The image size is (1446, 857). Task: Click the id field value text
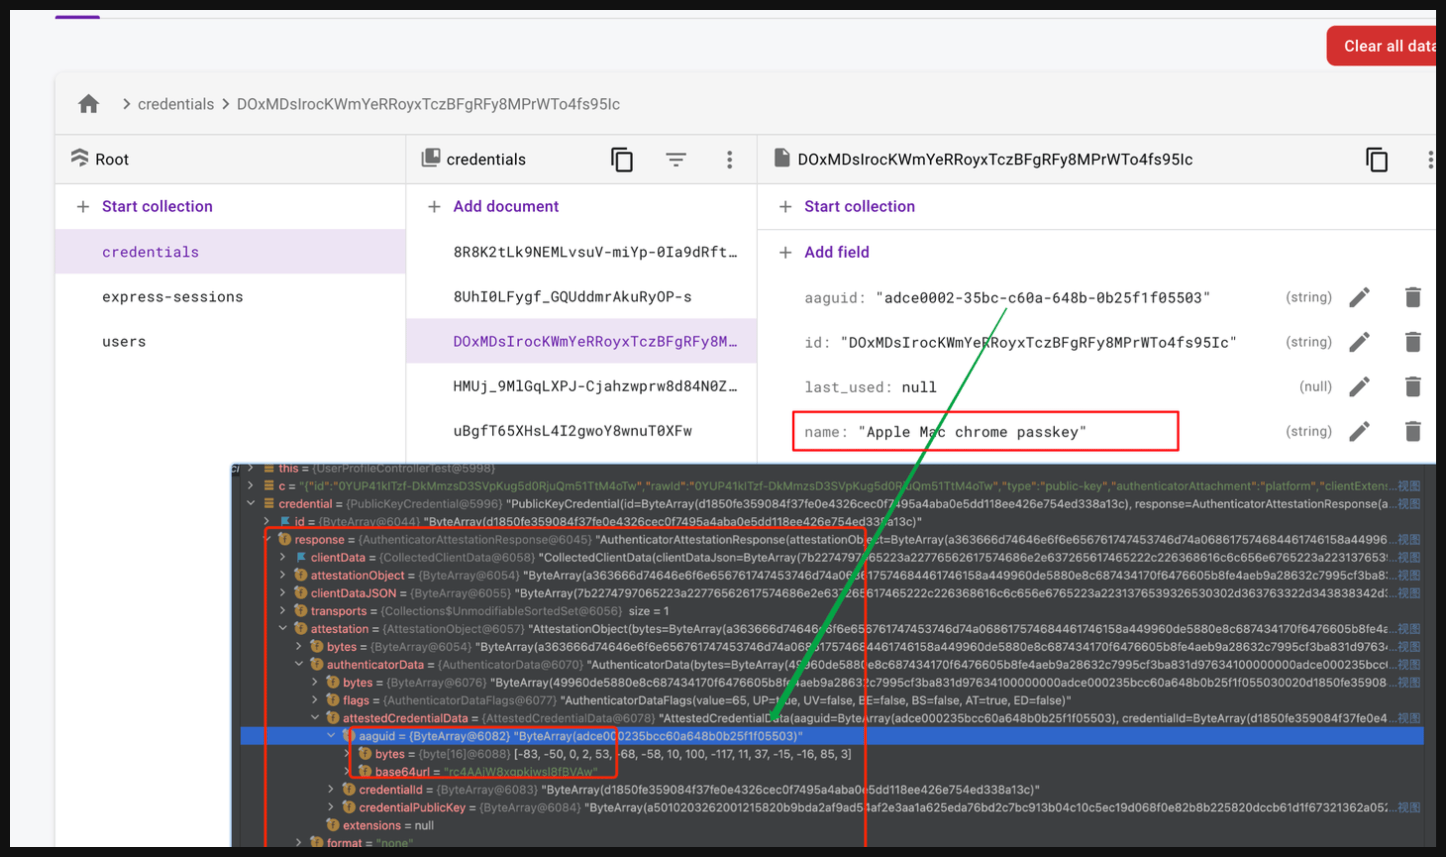click(1039, 343)
